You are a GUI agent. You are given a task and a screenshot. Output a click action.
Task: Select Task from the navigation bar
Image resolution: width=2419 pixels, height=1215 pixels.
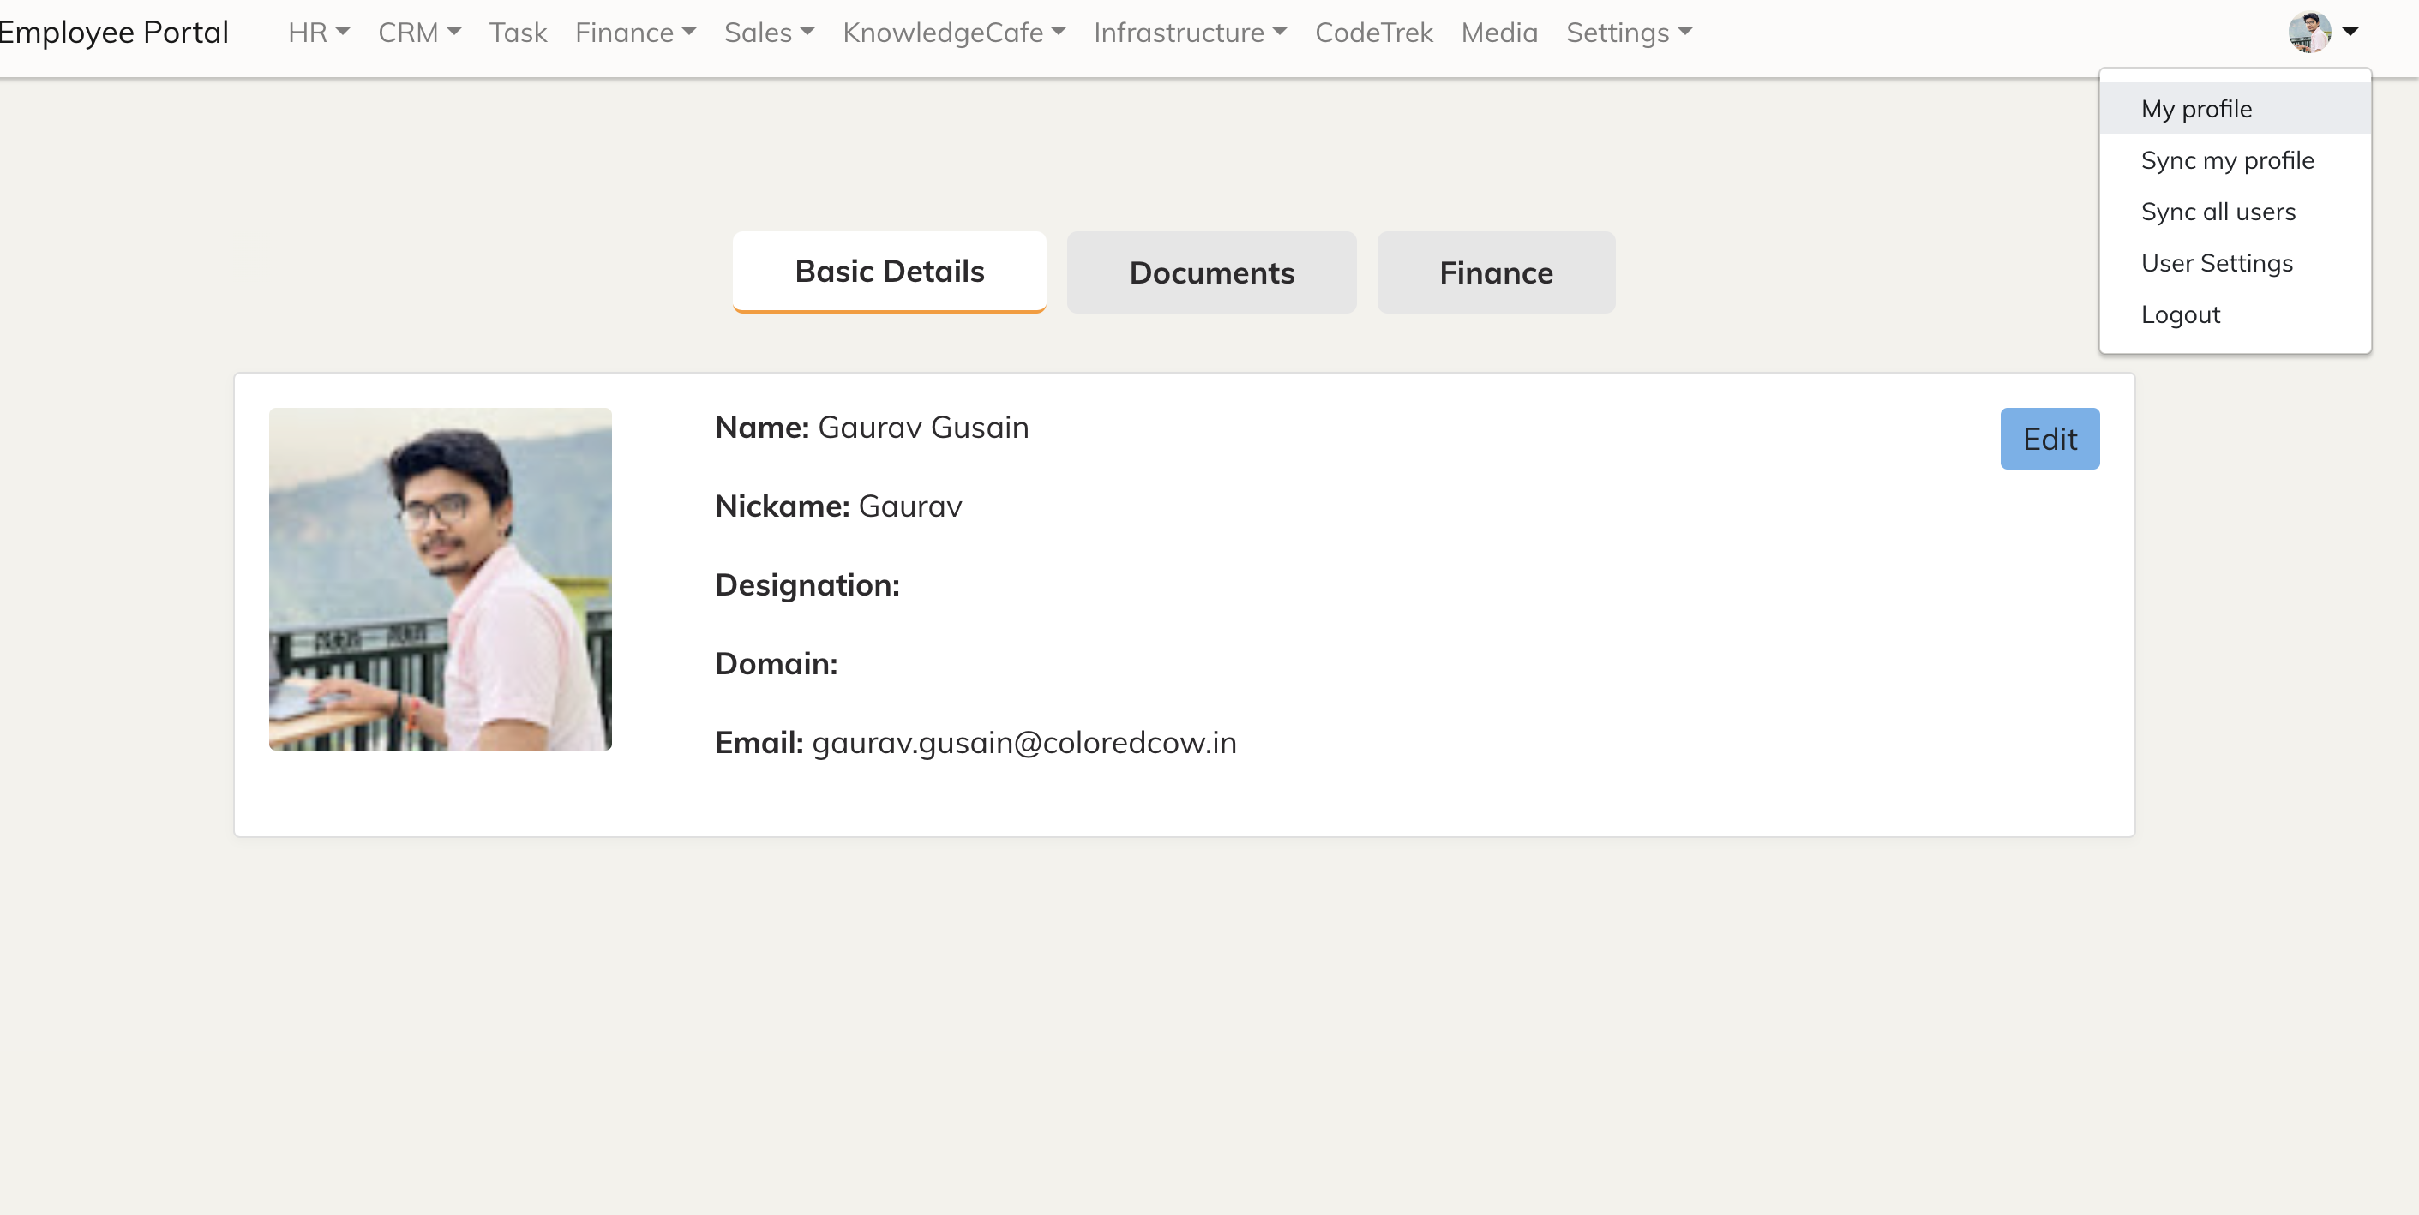518,32
